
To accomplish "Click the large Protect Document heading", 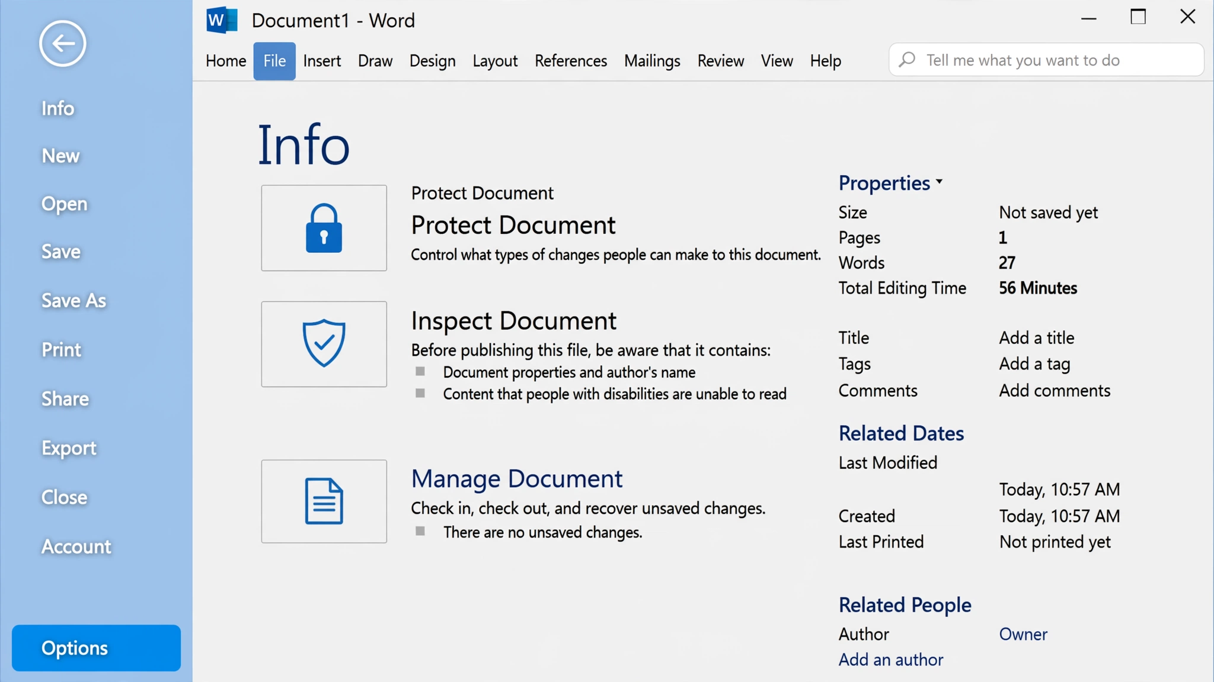I will pos(513,226).
